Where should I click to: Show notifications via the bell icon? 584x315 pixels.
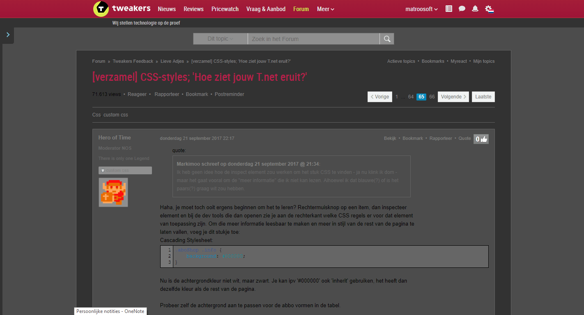coord(475,9)
